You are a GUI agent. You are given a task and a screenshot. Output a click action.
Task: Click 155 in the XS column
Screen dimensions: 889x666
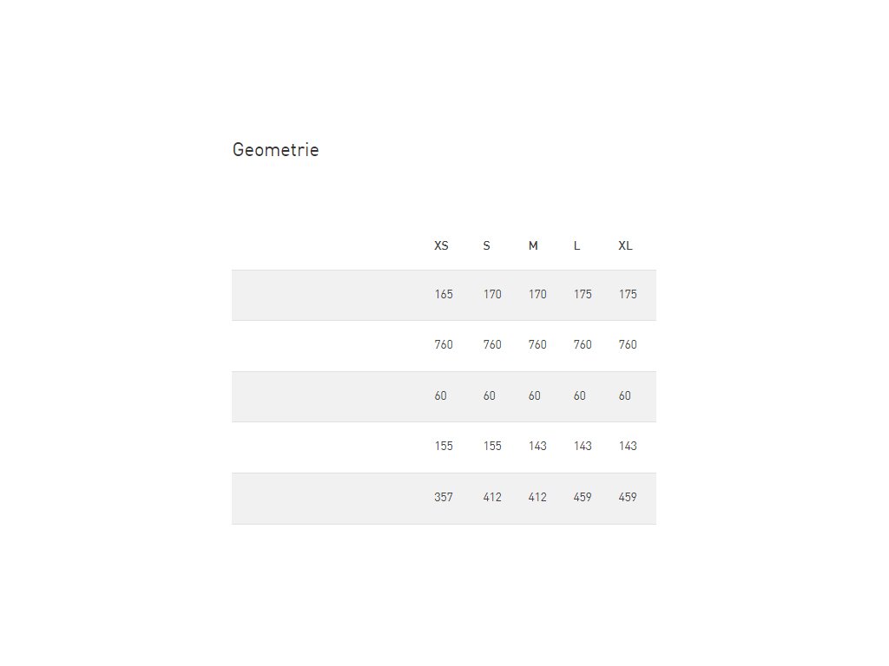(x=444, y=447)
